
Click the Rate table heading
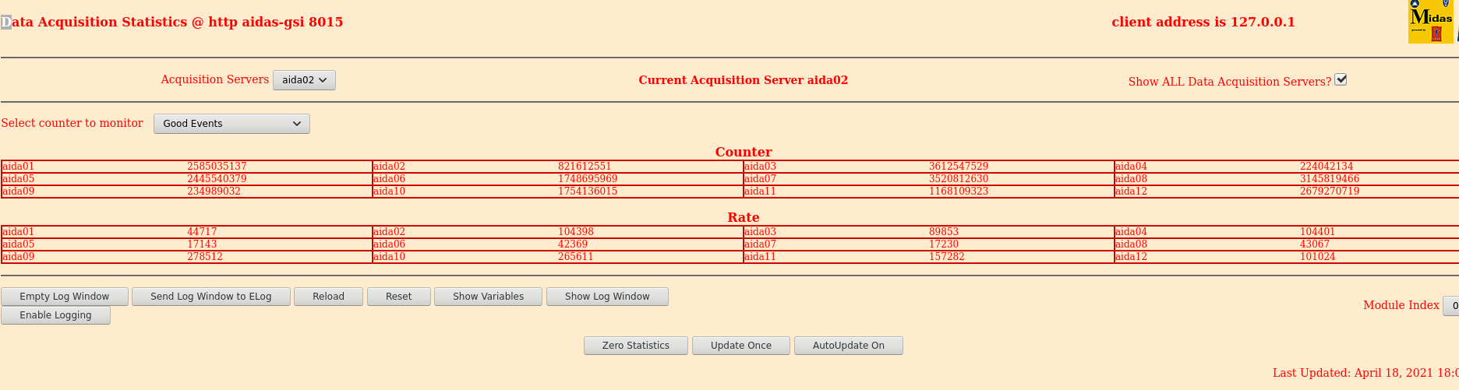tap(744, 217)
